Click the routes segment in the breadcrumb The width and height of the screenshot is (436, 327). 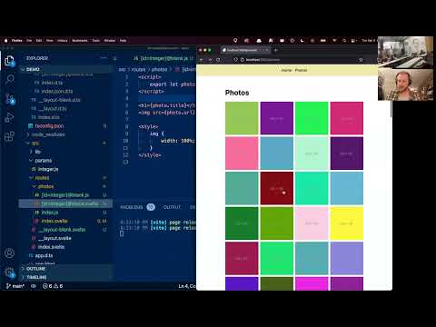click(138, 69)
